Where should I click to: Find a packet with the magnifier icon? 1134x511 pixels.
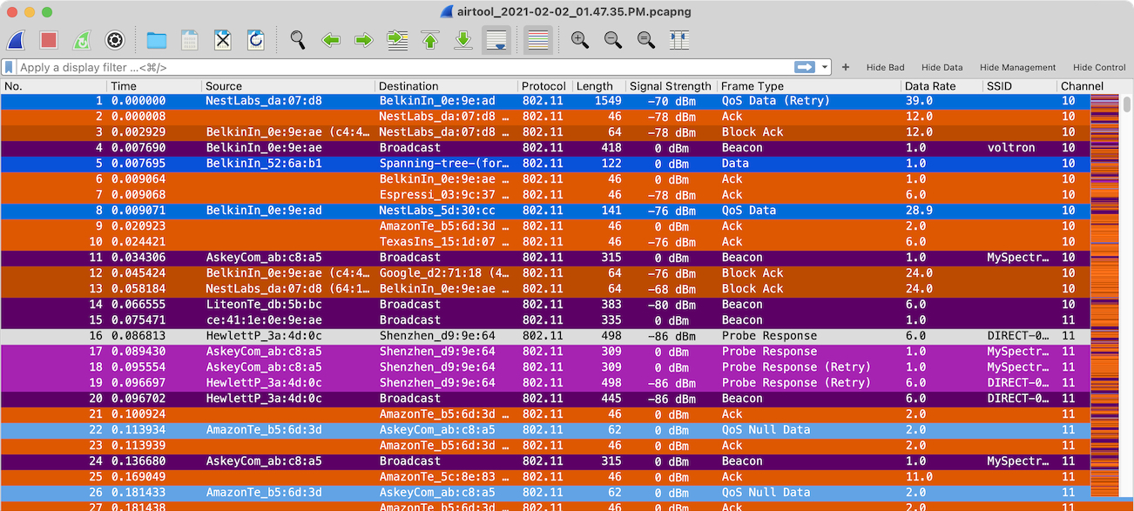pyautogui.click(x=298, y=40)
